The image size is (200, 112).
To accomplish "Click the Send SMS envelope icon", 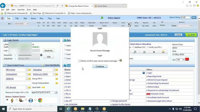I will coord(43,87).
